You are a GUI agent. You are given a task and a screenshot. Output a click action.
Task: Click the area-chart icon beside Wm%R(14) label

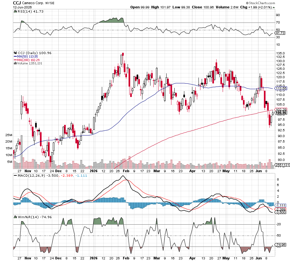(x=15, y=217)
